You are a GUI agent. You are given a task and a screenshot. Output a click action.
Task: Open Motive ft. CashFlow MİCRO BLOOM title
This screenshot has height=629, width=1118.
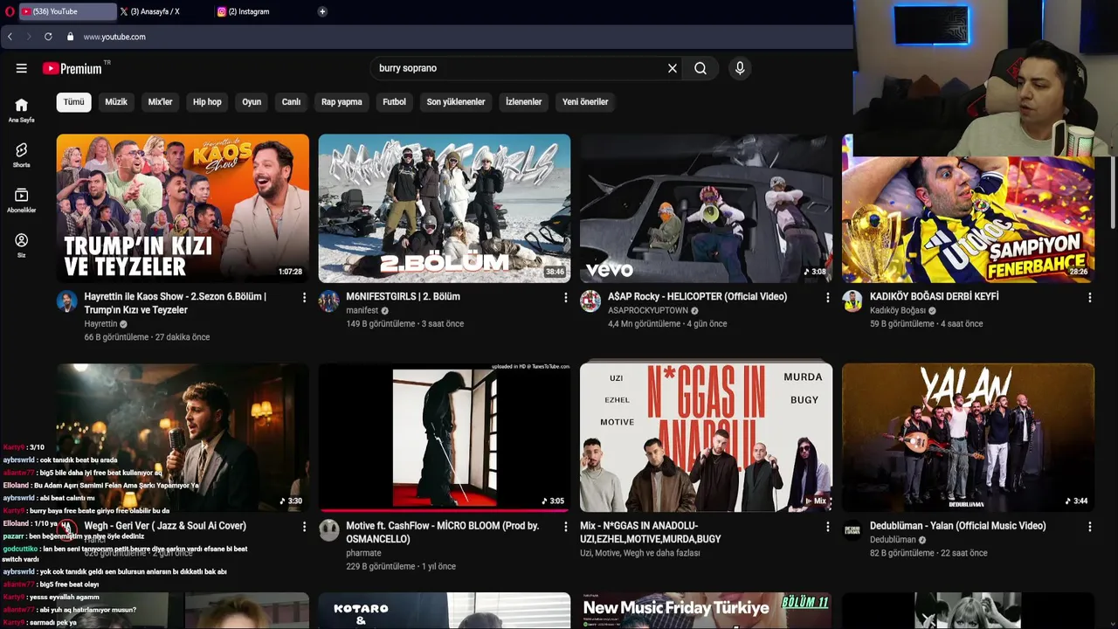(x=443, y=532)
